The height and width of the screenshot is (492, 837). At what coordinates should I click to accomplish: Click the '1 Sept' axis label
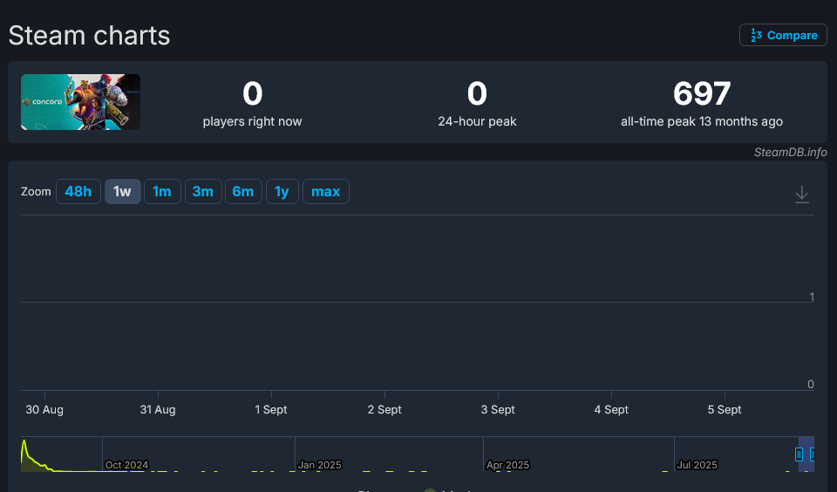tap(271, 410)
